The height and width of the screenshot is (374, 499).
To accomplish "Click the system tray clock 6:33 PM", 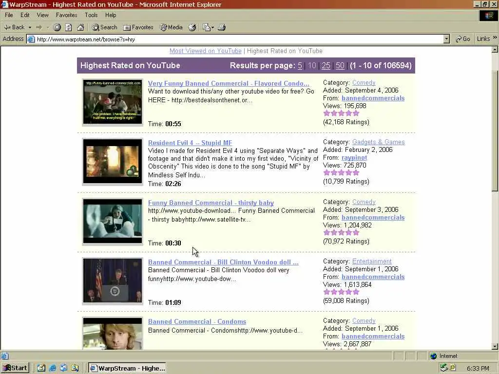I will pyautogui.click(x=478, y=368).
